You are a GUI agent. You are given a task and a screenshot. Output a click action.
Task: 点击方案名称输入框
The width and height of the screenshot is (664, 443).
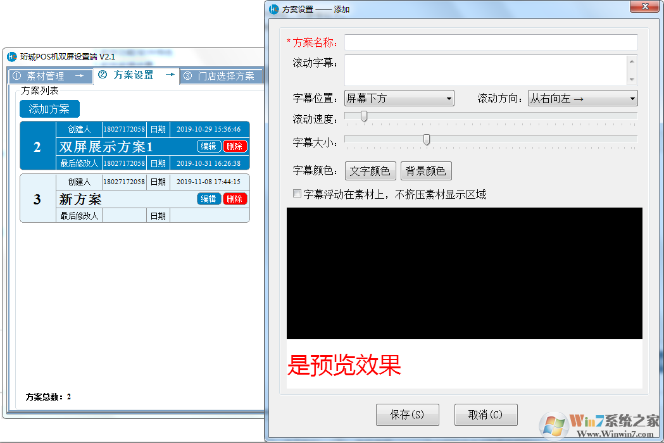coord(491,42)
